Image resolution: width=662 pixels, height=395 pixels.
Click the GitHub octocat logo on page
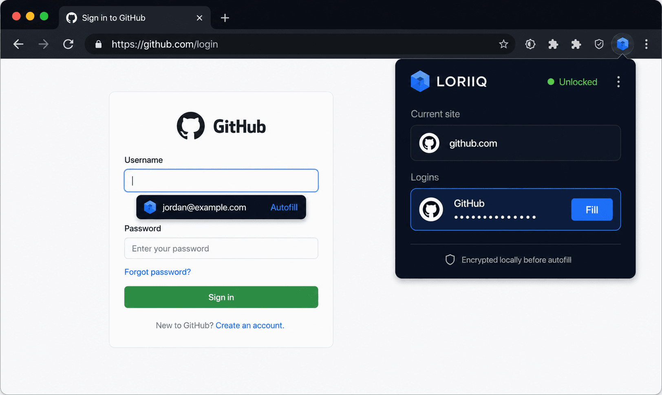[x=191, y=126]
